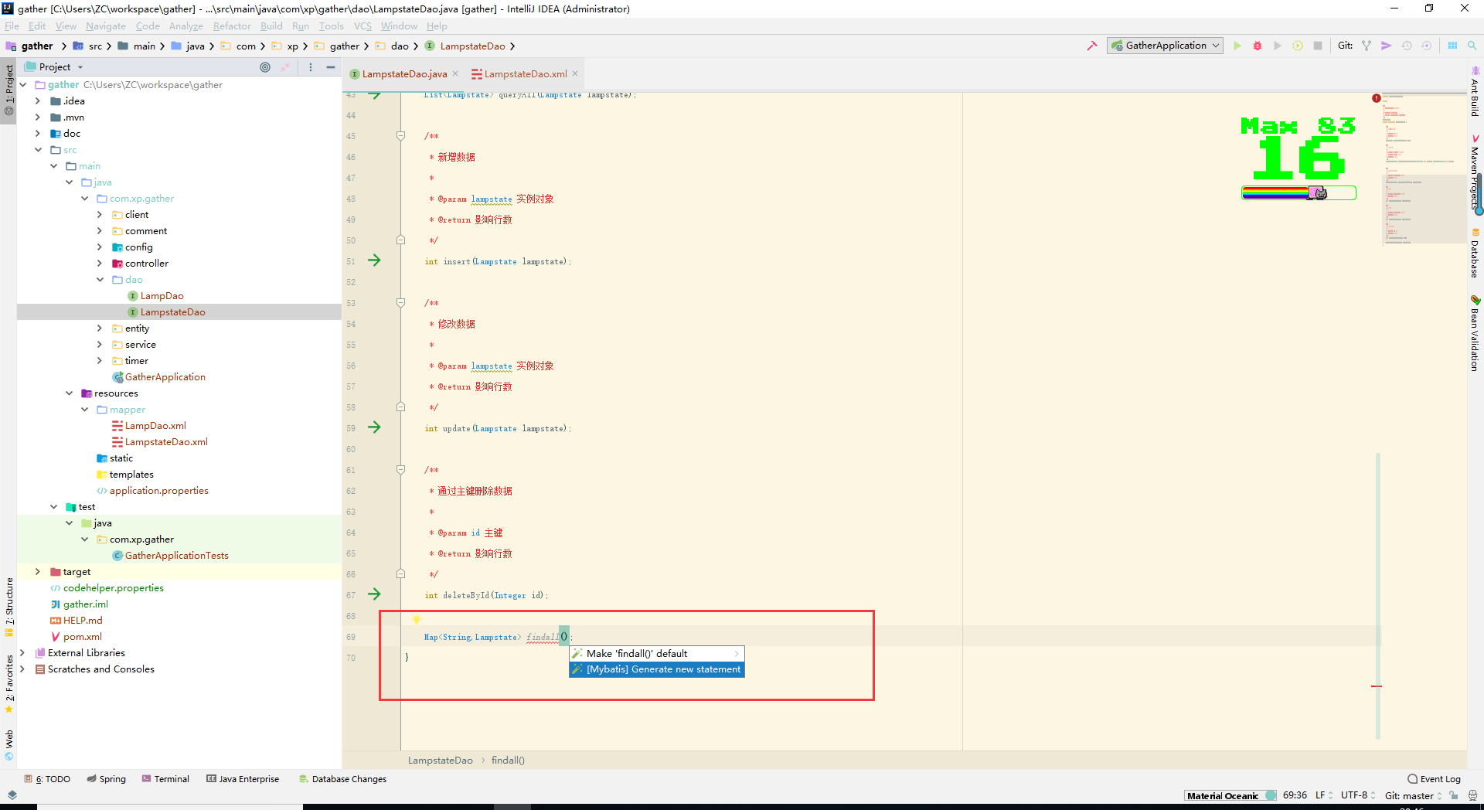
Task: Open Project panel options with three-dots icon
Action: click(x=311, y=67)
